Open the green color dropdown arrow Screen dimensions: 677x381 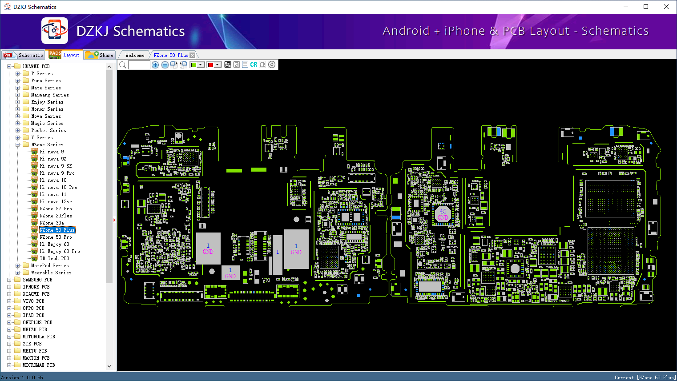(x=201, y=65)
